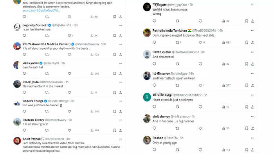Toggle bookmark on Stock_Kida's tweet
The image size is (274, 154).
[114, 92]
